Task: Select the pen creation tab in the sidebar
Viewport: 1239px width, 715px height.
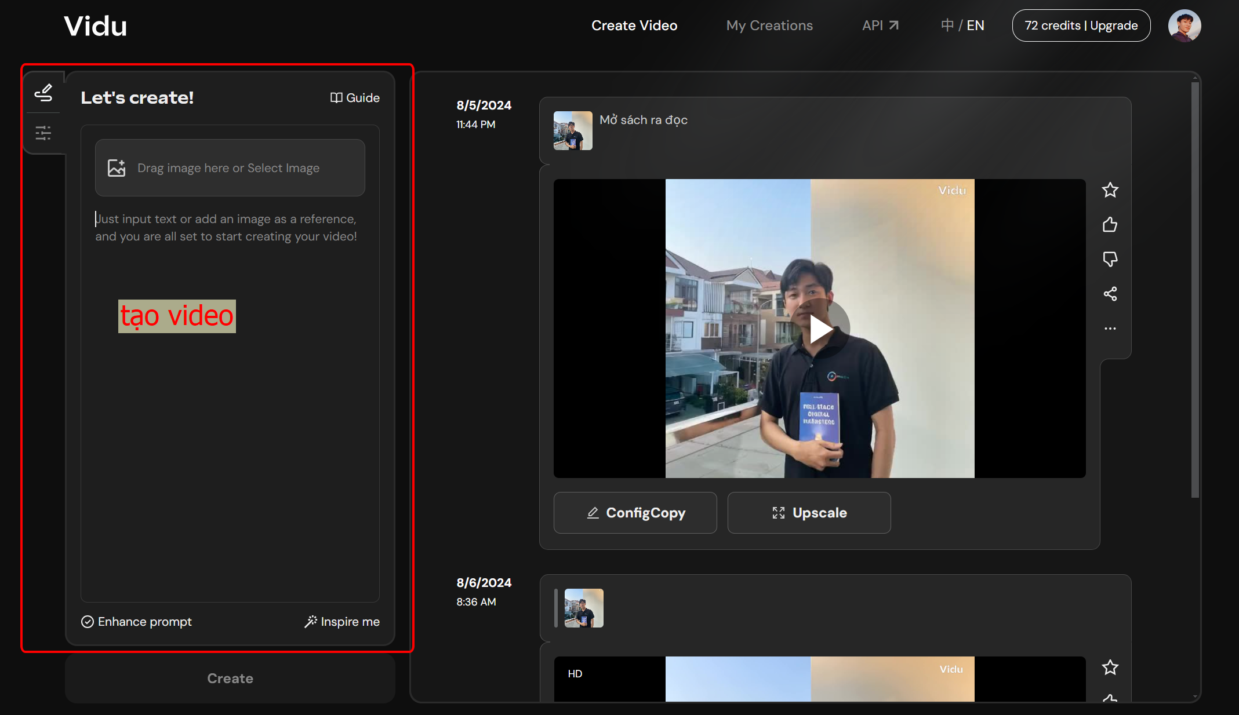Action: (x=43, y=92)
